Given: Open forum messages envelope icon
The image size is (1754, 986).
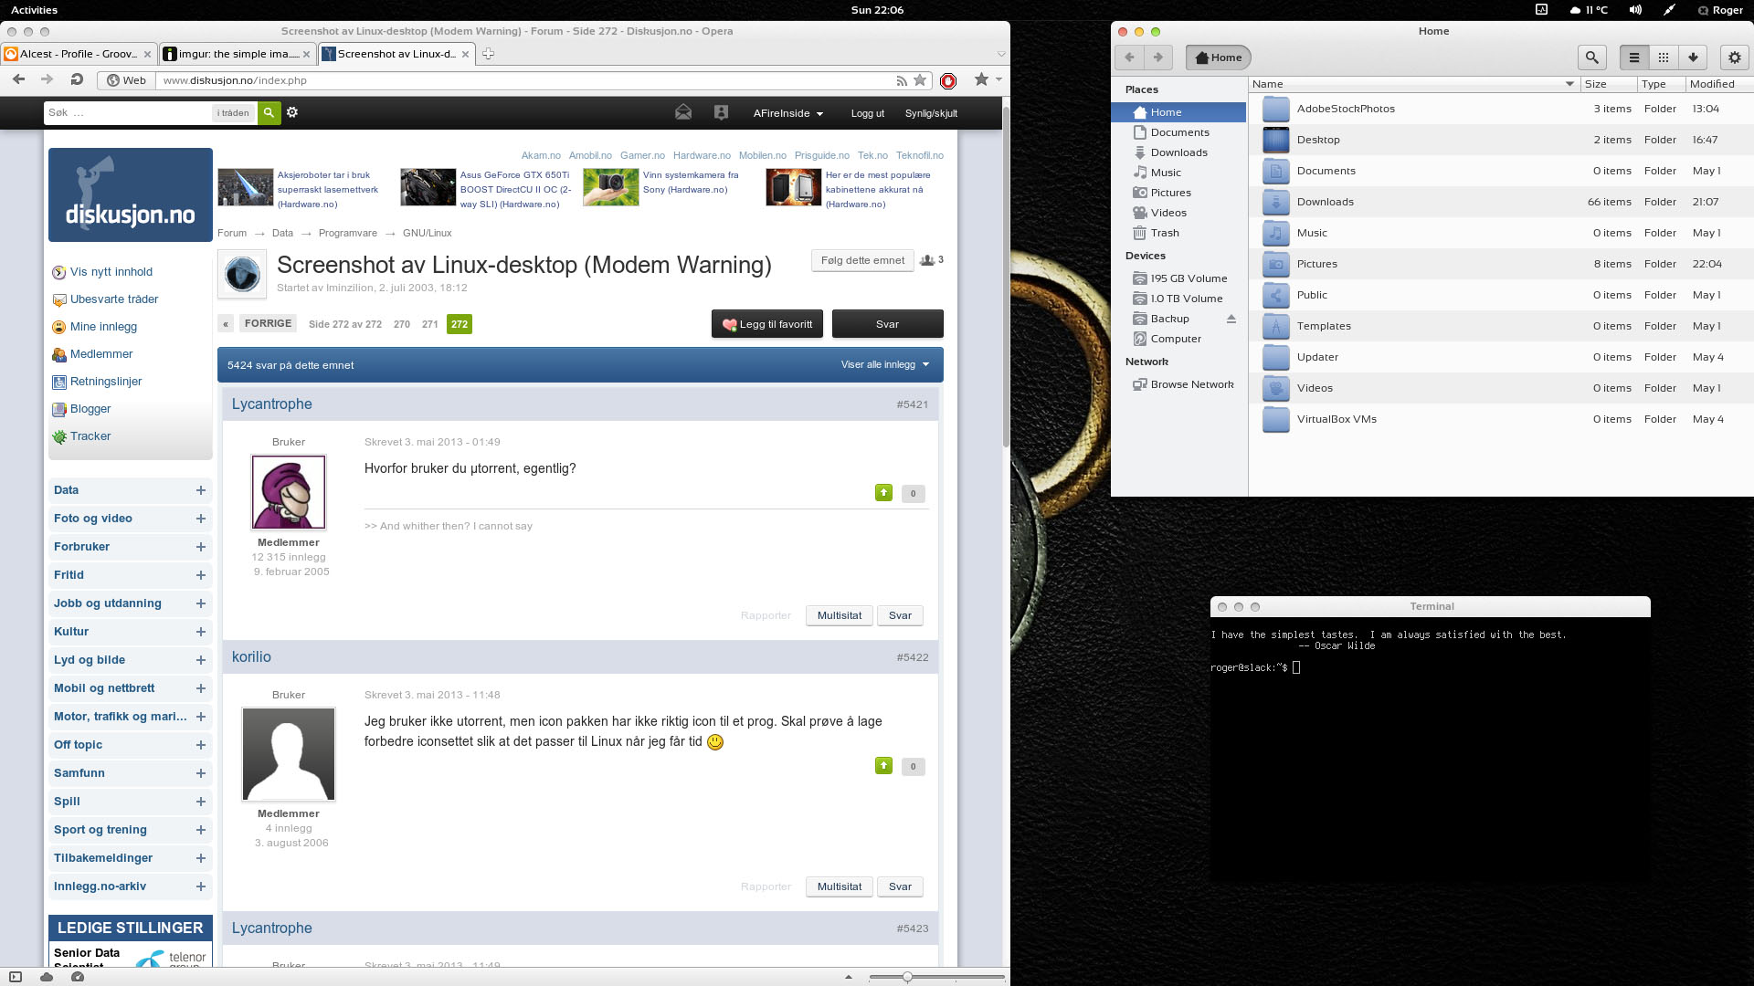Looking at the screenshot, I should [x=683, y=112].
